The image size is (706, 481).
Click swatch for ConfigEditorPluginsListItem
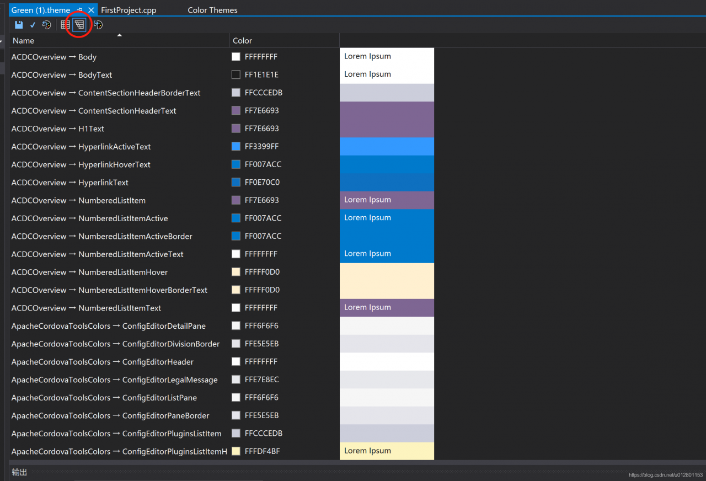[x=236, y=433]
